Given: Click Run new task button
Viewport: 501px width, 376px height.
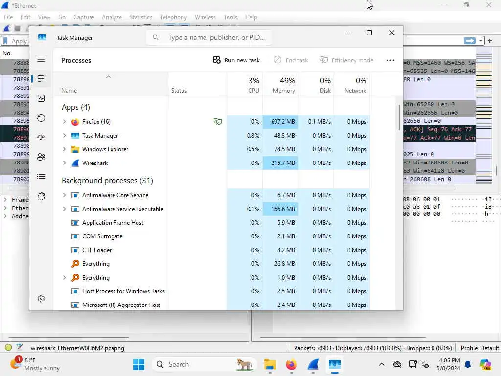Looking at the screenshot, I should [236, 60].
